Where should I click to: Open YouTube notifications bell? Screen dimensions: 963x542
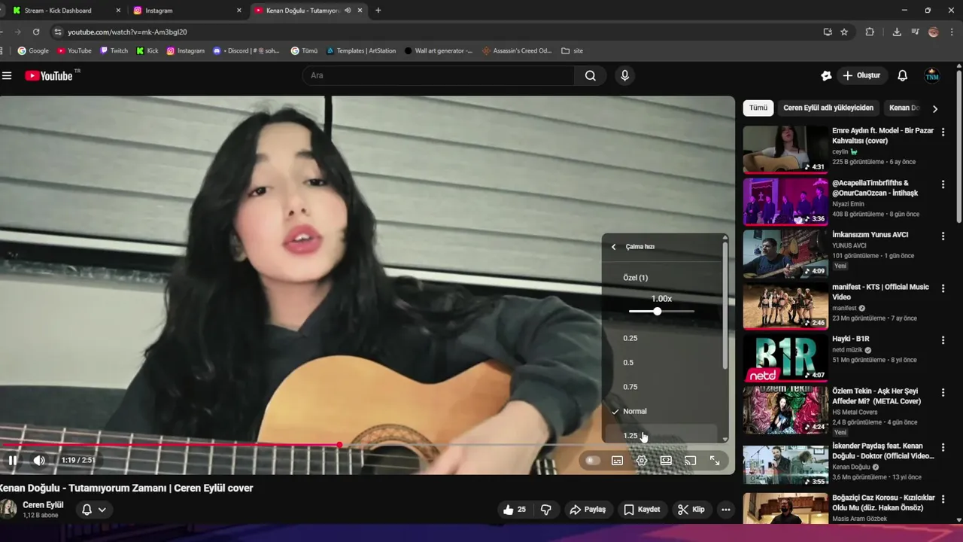(903, 75)
